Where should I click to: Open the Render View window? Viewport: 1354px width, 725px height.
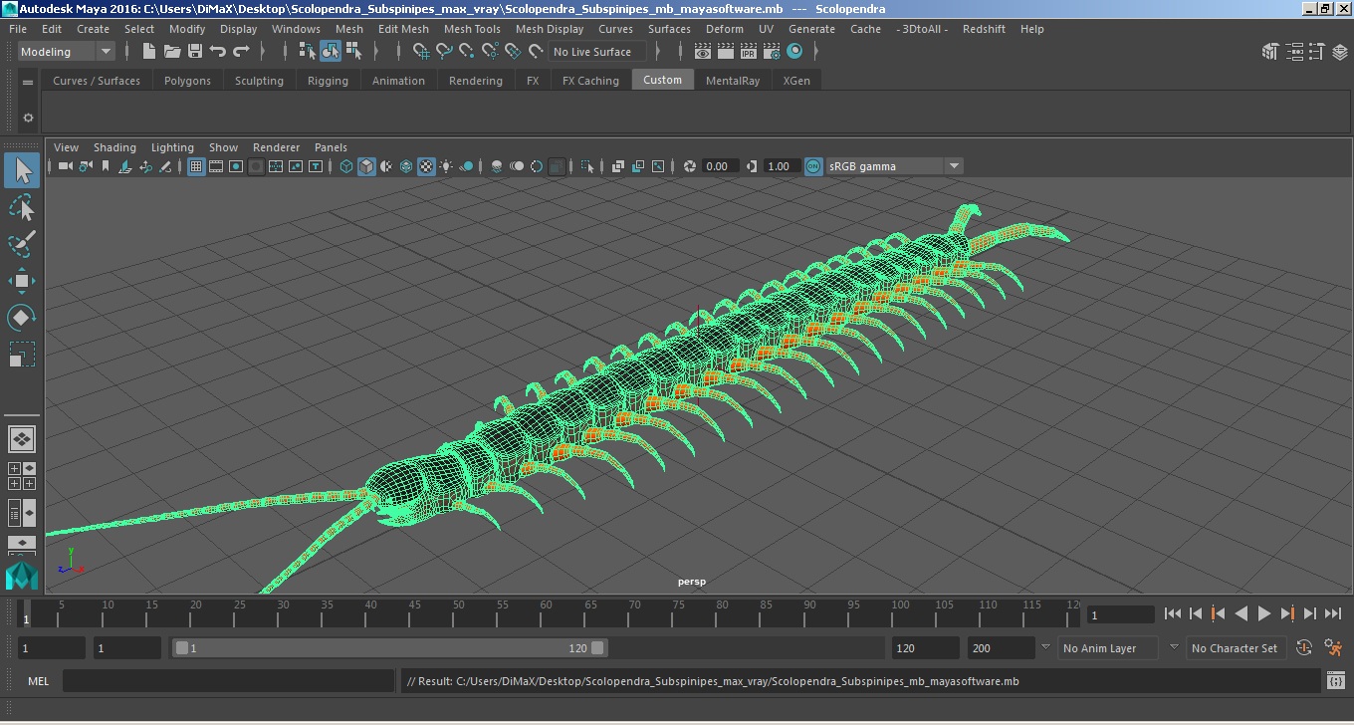[x=703, y=52]
